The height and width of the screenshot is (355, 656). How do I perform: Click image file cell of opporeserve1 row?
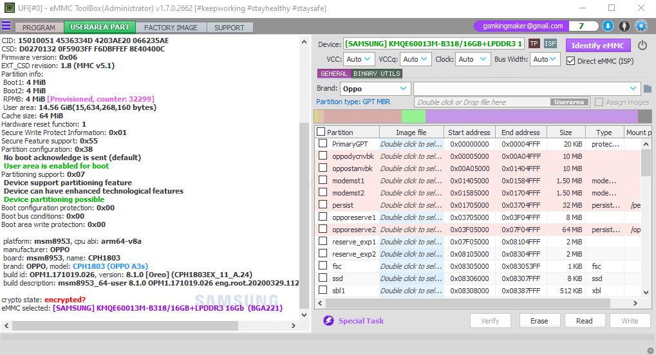pos(411,217)
